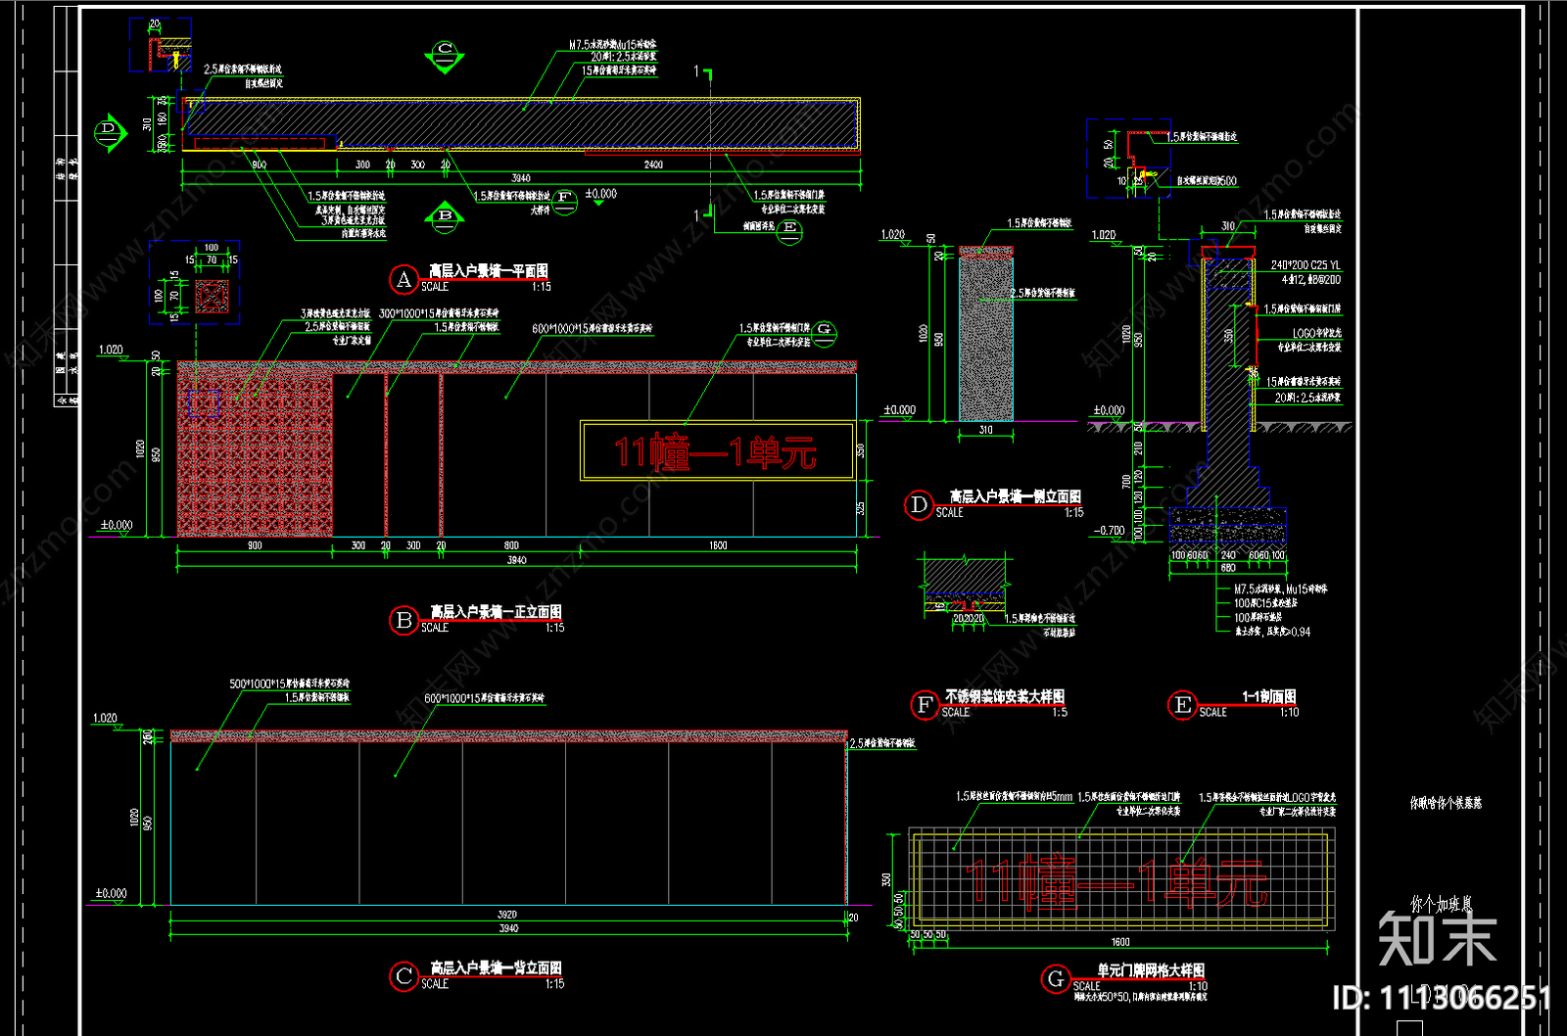This screenshot has width=1567, height=1036.
Task: Click the 310 dimension under the side elevation
Action: tap(985, 429)
